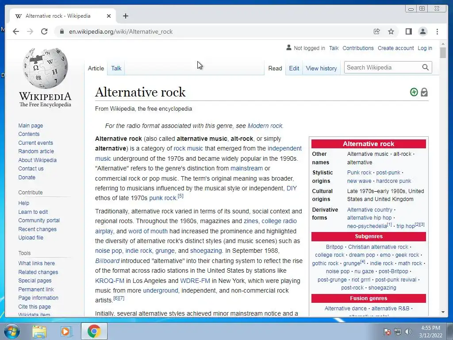Follow the mainstream link

[246, 168]
